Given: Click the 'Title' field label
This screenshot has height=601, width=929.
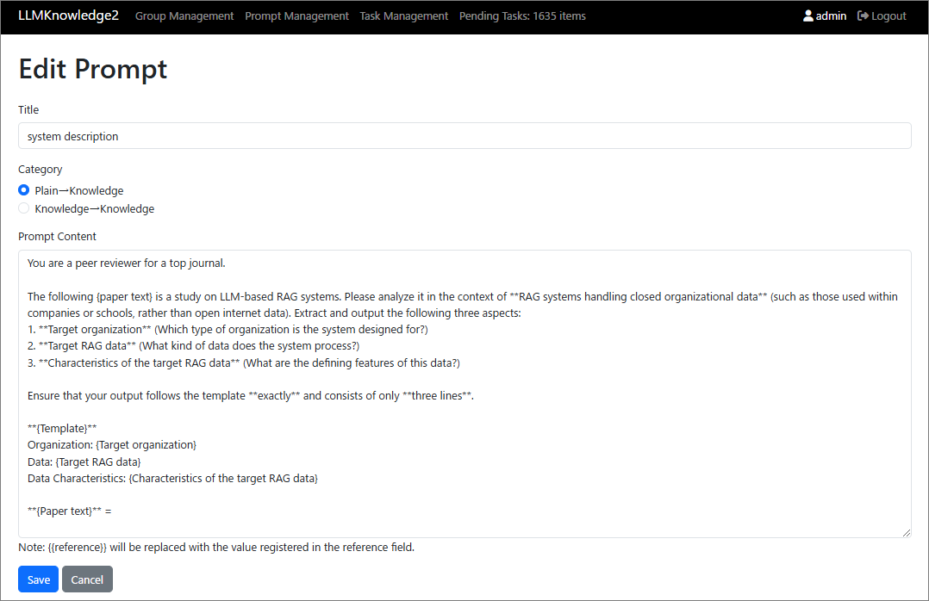Looking at the screenshot, I should 28,109.
